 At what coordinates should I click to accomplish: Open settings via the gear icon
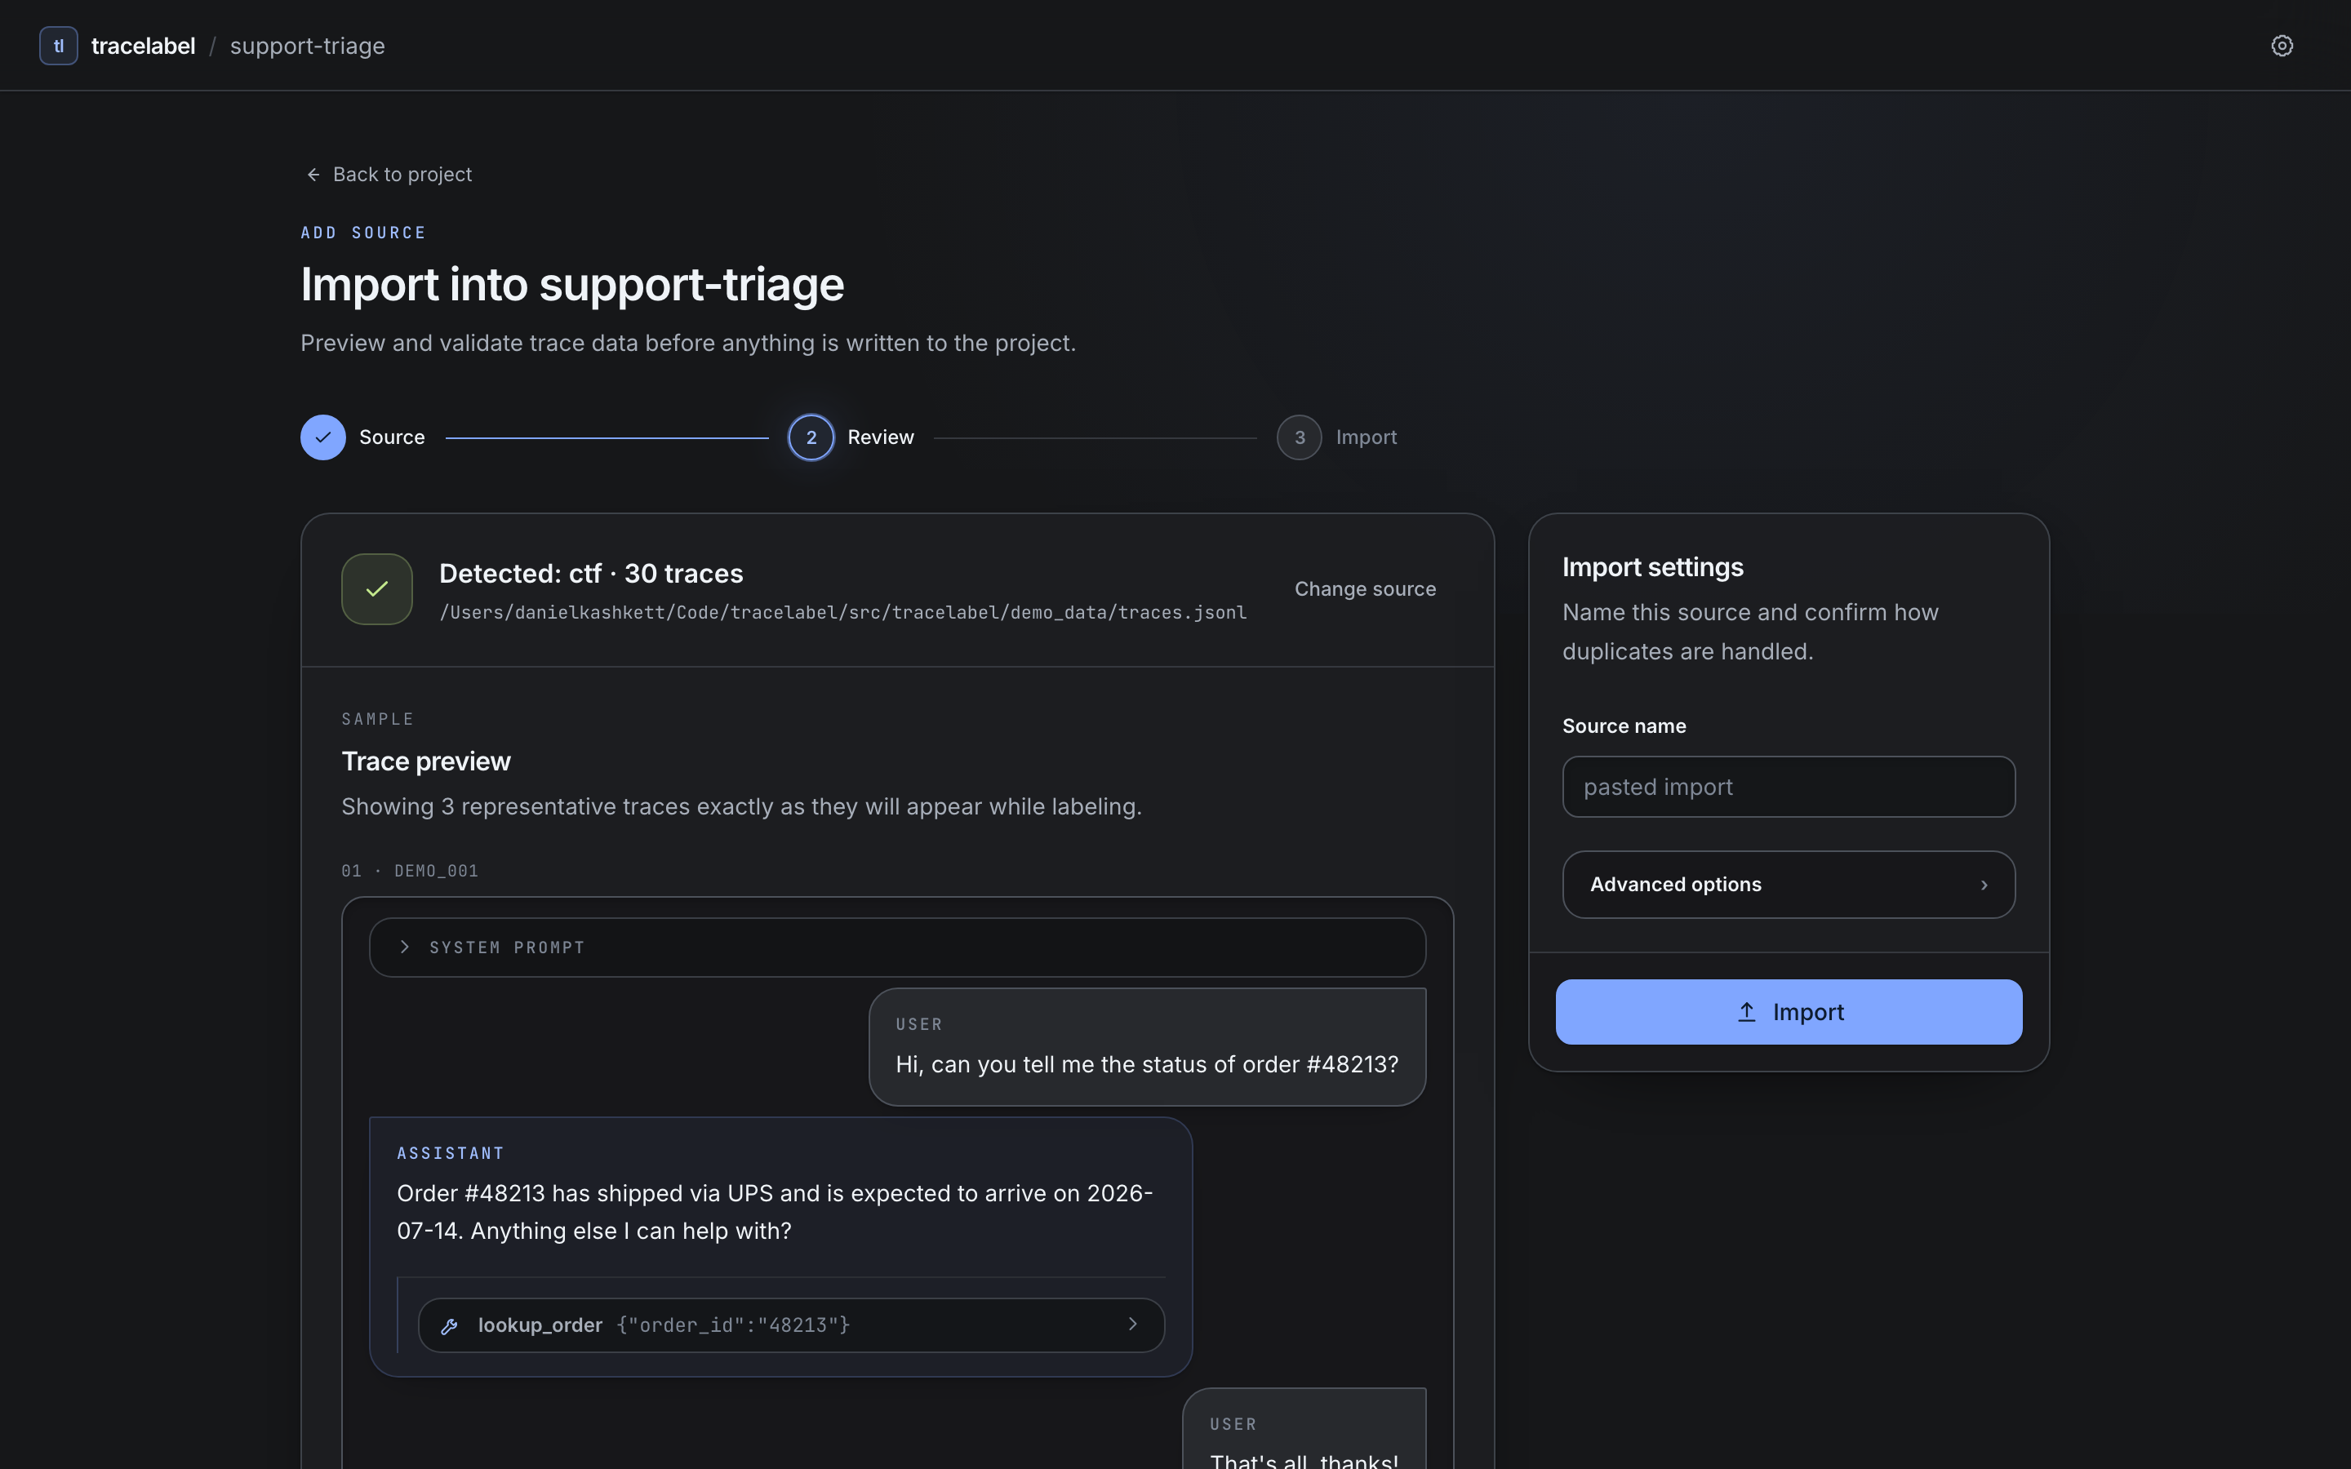pyautogui.click(x=2282, y=46)
